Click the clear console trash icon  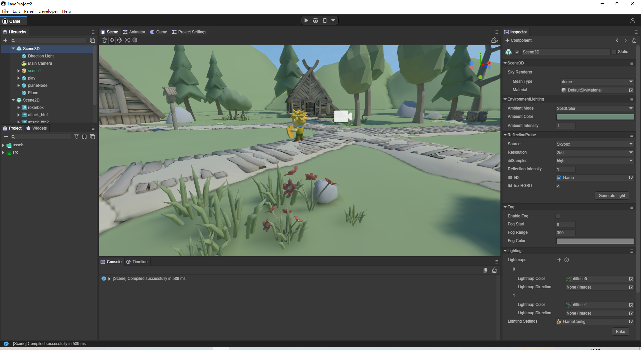click(494, 270)
